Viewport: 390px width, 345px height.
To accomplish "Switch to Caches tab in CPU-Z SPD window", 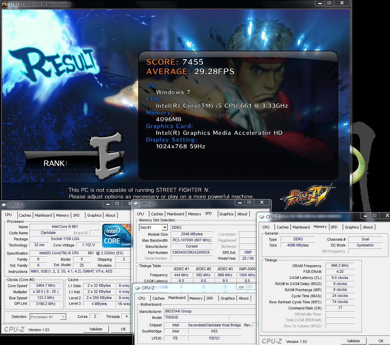I will (157, 214).
